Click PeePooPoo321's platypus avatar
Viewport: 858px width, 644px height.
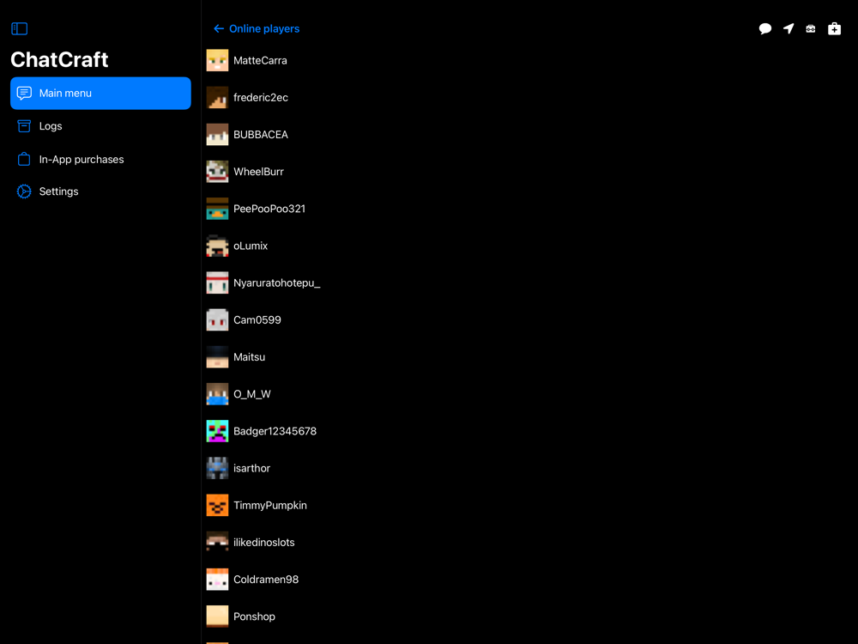pyautogui.click(x=217, y=209)
